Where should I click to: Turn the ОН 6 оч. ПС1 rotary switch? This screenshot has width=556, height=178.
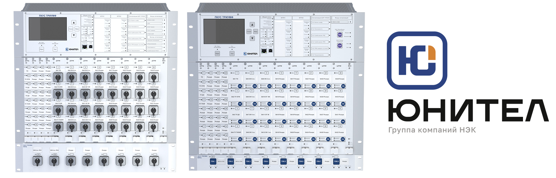38,161
